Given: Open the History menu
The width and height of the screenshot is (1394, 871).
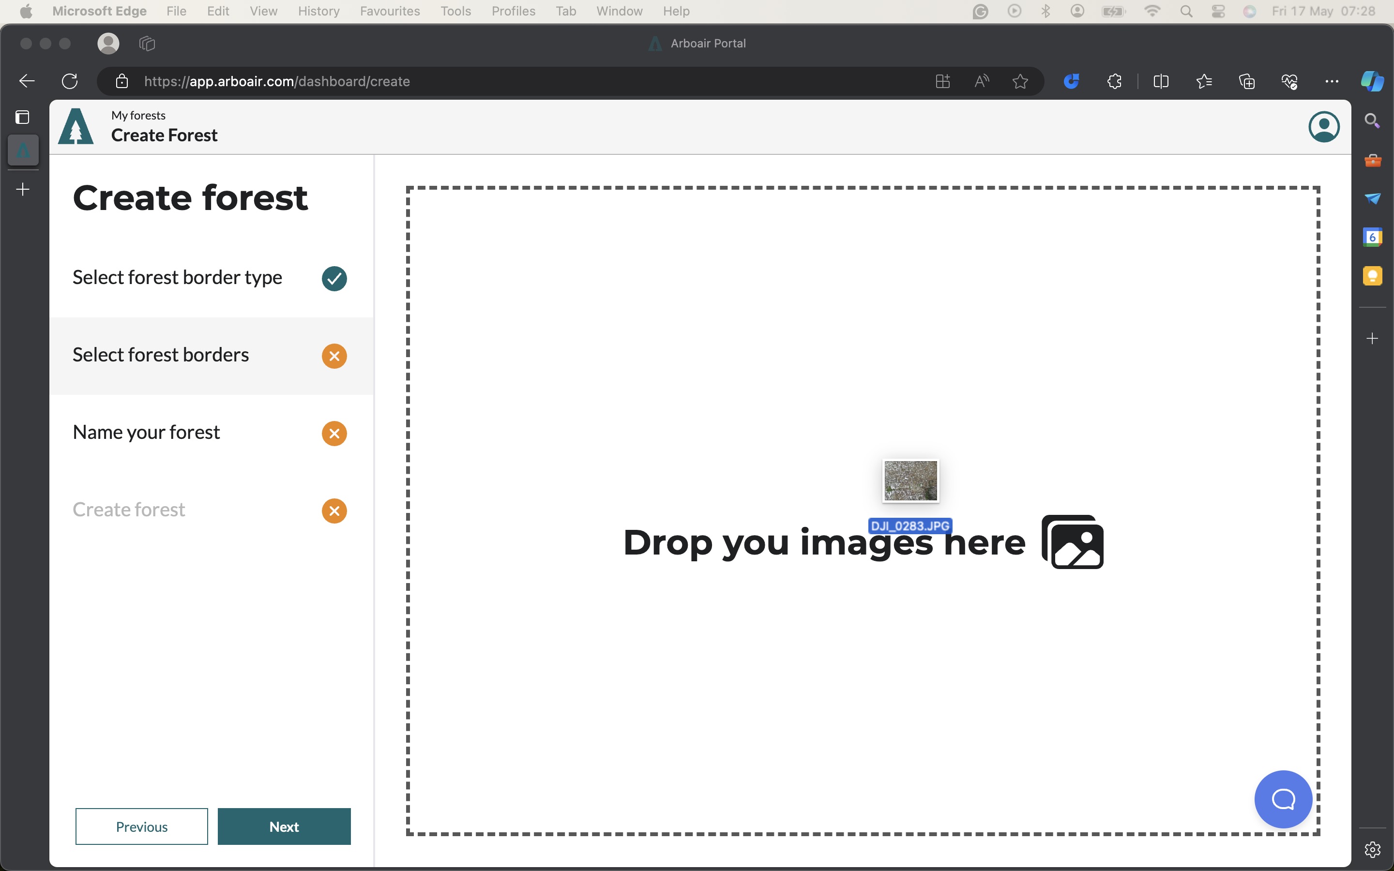Looking at the screenshot, I should click(x=318, y=11).
